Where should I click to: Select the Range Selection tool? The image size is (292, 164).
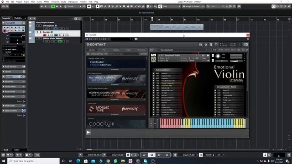point(101,6)
